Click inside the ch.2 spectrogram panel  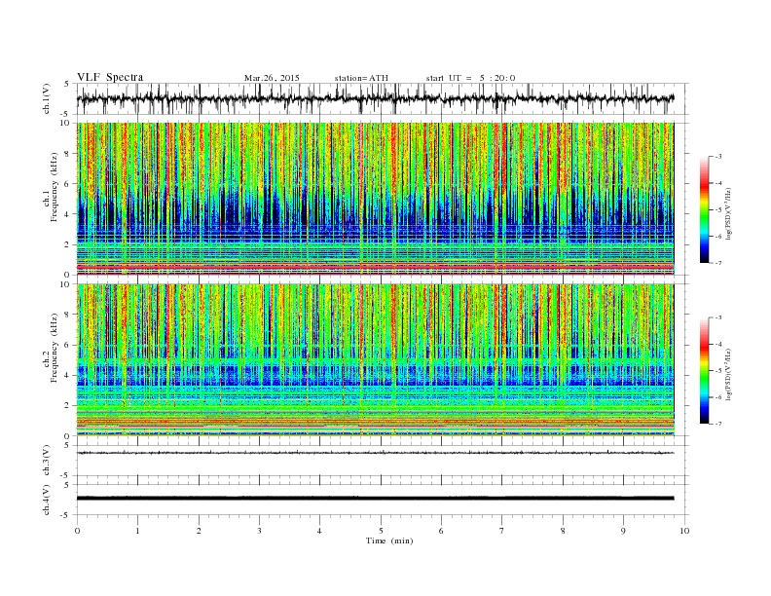(375, 360)
